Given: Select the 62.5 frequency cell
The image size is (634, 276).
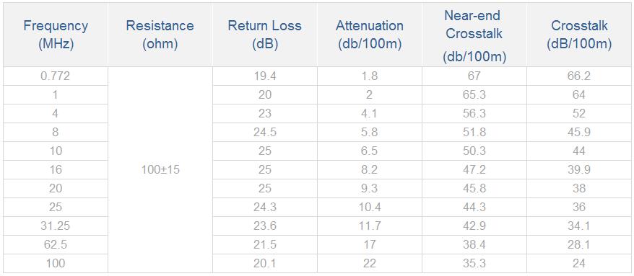Looking at the screenshot, I should 56,245.
